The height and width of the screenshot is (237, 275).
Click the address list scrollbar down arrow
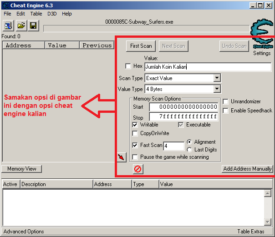tap(267, 222)
